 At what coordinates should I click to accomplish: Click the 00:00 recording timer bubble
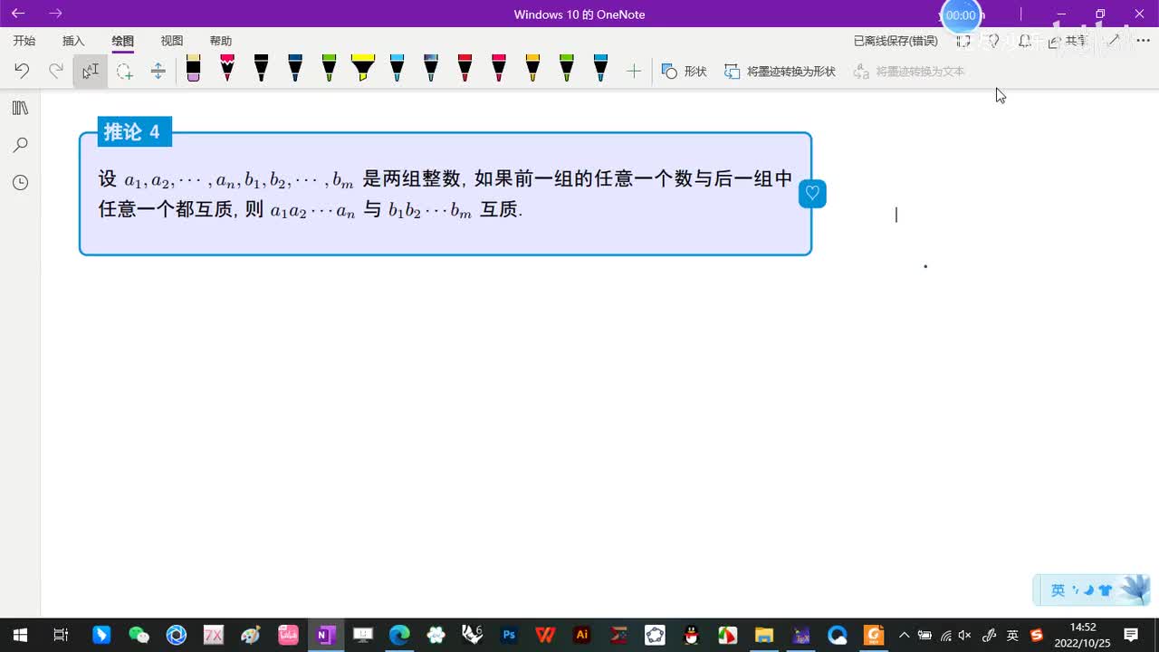[961, 15]
